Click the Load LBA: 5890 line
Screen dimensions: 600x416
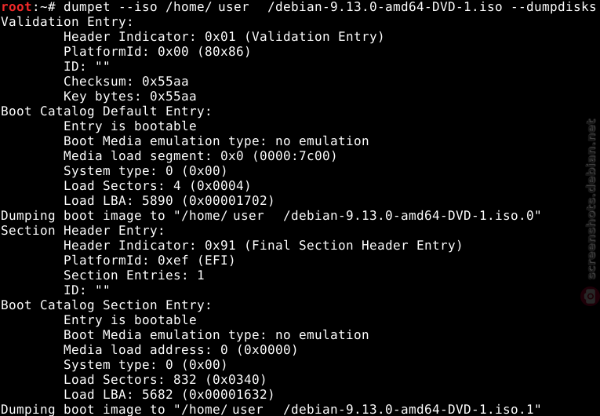click(169, 201)
